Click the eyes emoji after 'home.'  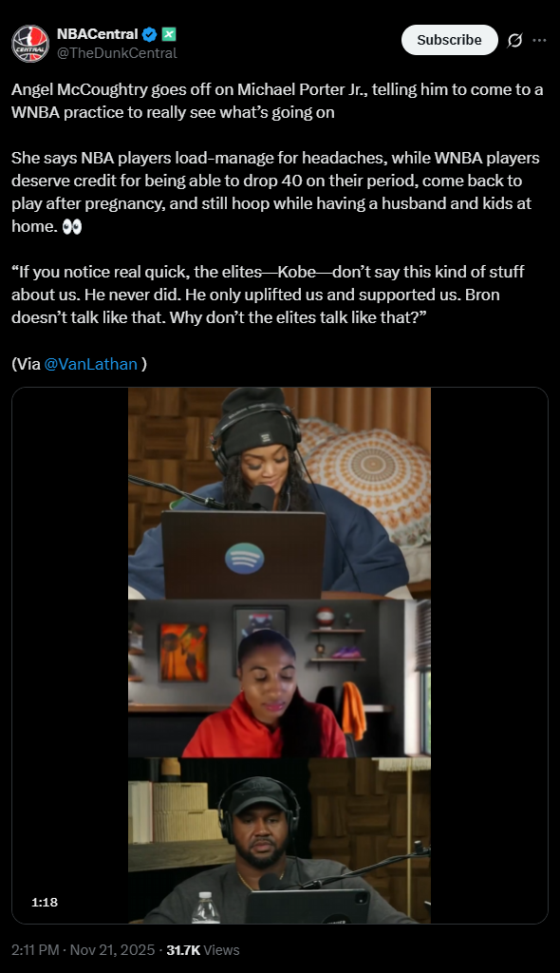(72, 226)
